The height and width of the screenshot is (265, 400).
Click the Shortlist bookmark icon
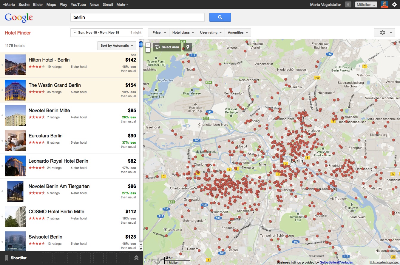7,258
